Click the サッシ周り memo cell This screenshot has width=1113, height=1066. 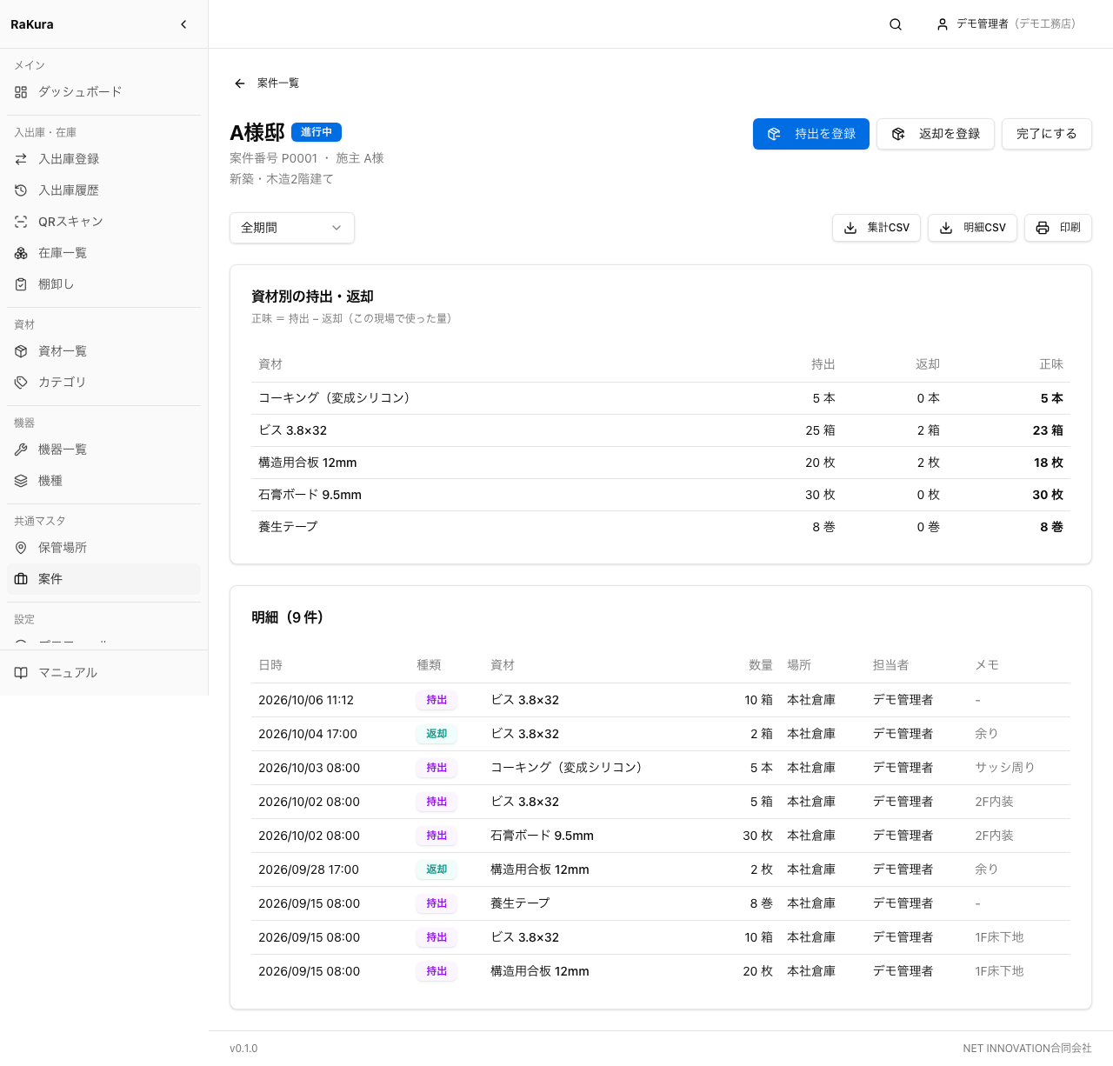coord(1005,768)
